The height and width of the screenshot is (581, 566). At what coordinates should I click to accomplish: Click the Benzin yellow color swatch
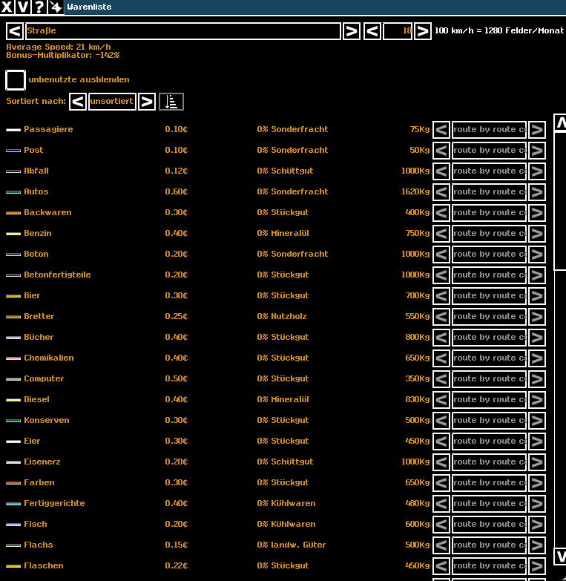point(13,234)
